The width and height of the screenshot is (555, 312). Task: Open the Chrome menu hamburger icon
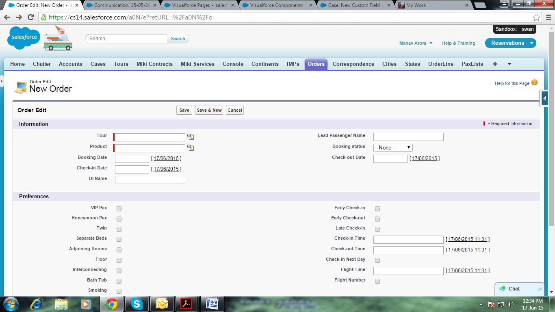coord(548,17)
